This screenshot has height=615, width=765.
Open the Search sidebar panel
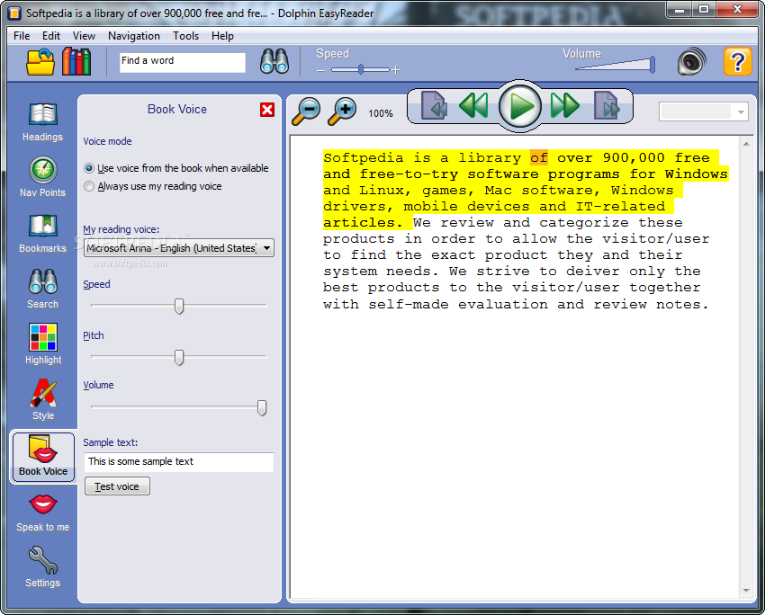(43, 289)
